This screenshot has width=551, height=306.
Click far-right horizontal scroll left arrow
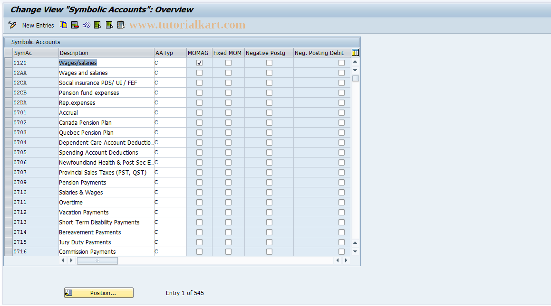click(x=338, y=260)
